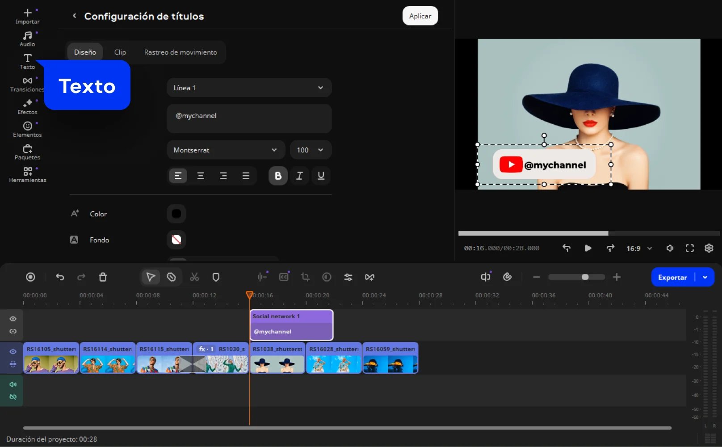This screenshot has height=447, width=722.
Task: Toggle bold text formatting
Action: pyautogui.click(x=278, y=176)
